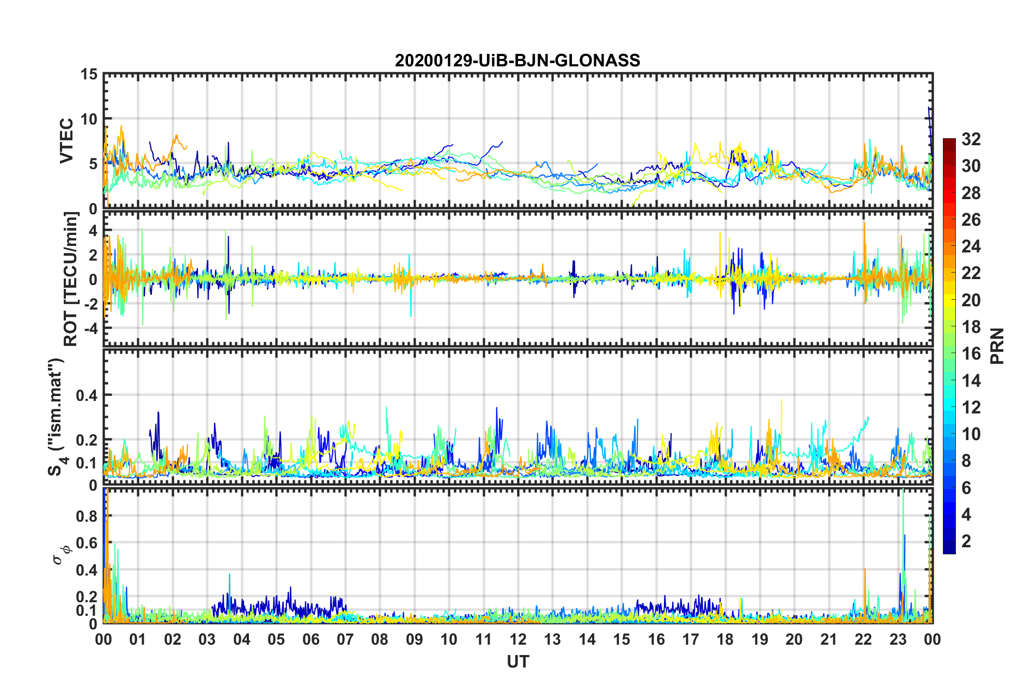
Task: Select colorbar tick label 30
Action: (x=971, y=166)
